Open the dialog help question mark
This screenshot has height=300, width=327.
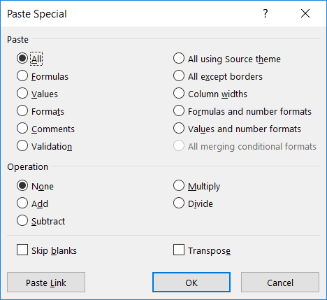click(266, 13)
